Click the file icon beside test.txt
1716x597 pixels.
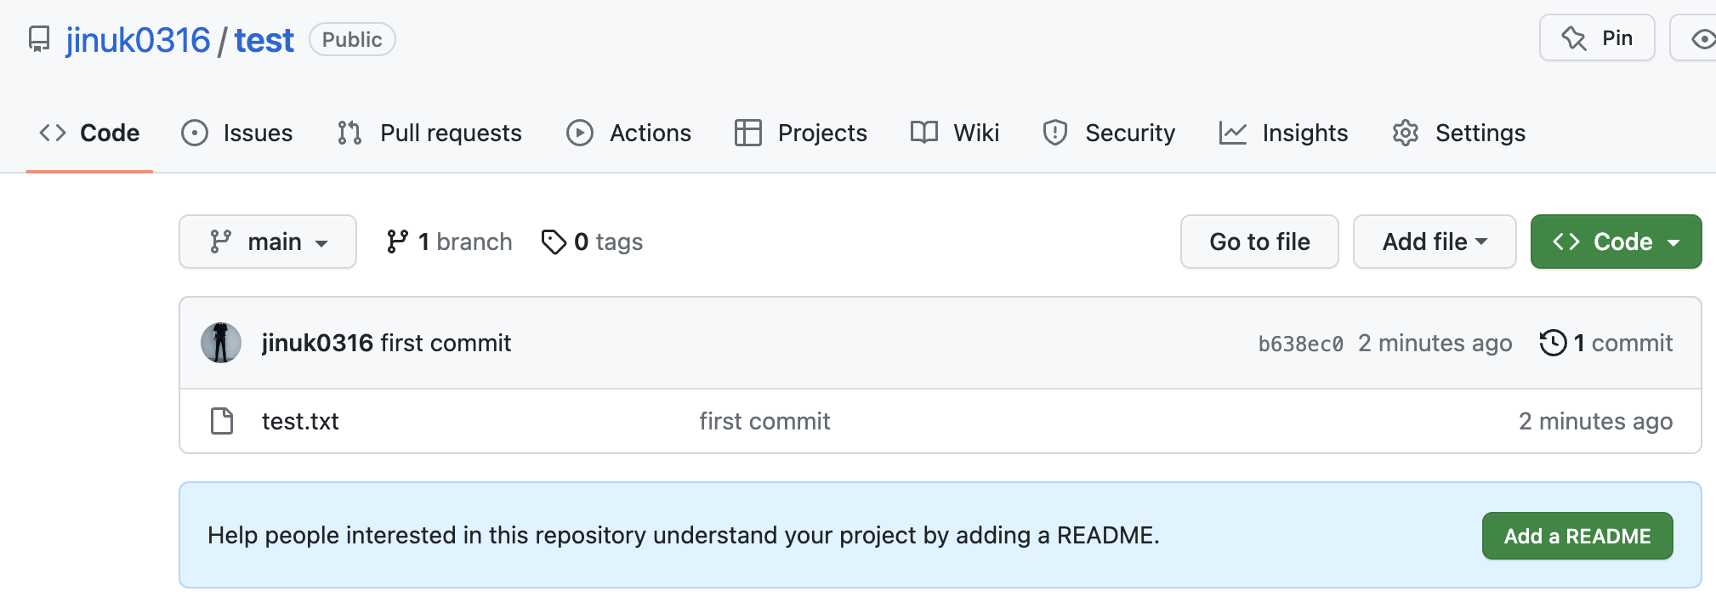pos(222,421)
